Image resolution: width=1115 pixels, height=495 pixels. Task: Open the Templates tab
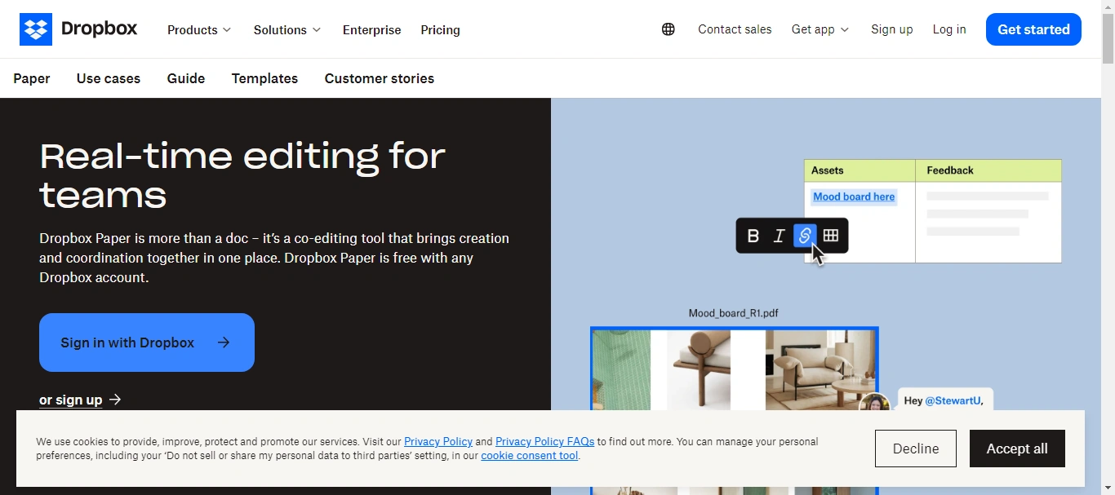[x=264, y=78]
